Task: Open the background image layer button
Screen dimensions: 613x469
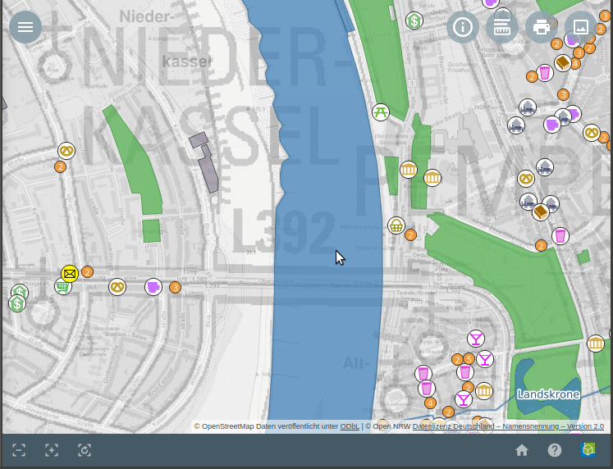Action: click(x=580, y=27)
